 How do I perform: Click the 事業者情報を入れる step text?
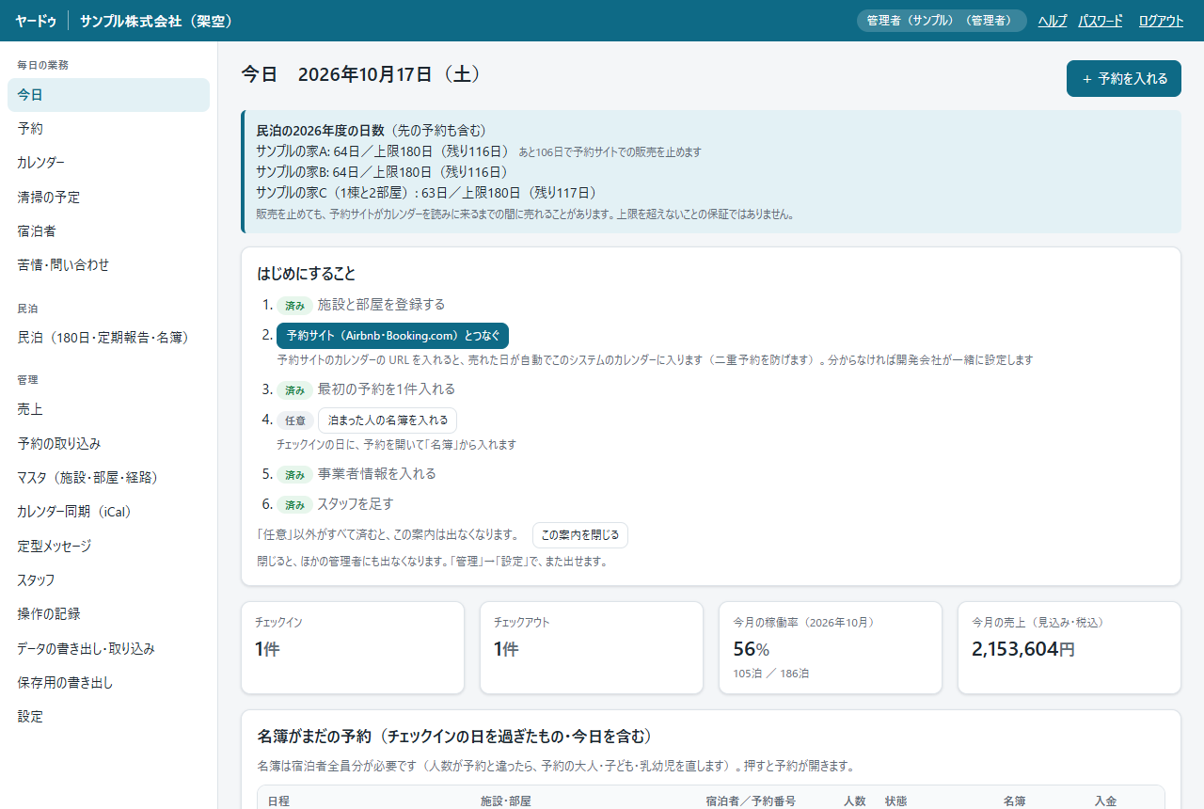pyautogui.click(x=377, y=474)
